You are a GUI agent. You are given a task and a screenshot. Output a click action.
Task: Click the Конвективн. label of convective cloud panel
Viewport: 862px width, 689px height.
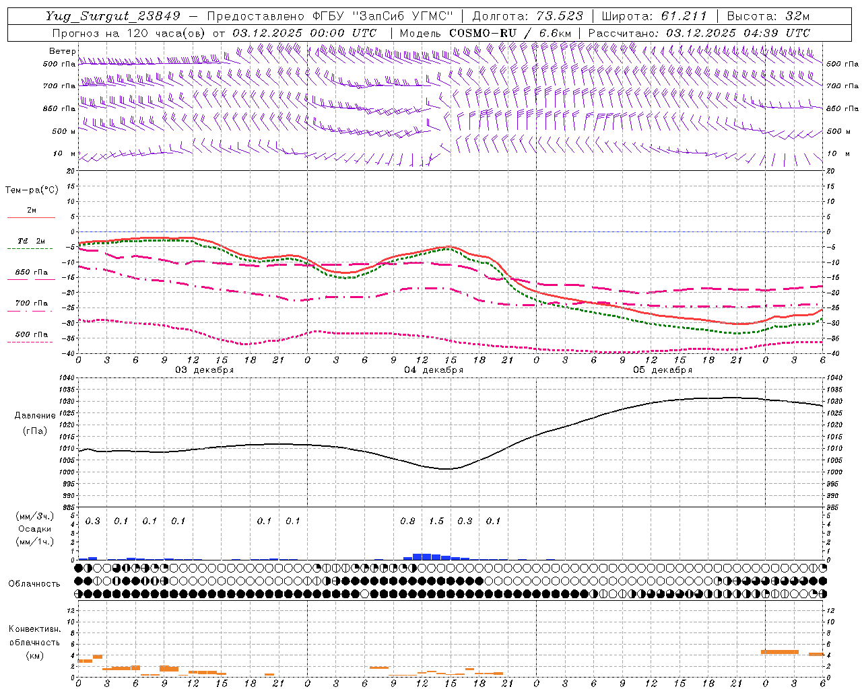pos(34,629)
